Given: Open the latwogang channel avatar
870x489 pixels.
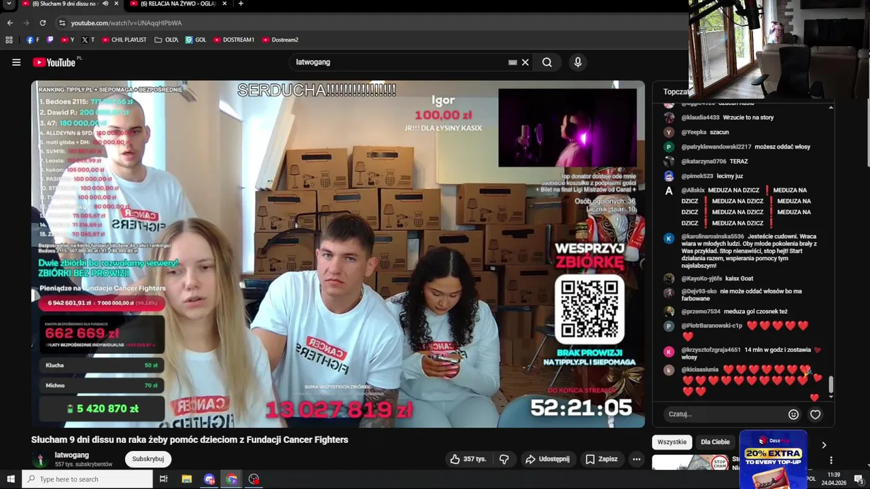Looking at the screenshot, I should pos(40,459).
